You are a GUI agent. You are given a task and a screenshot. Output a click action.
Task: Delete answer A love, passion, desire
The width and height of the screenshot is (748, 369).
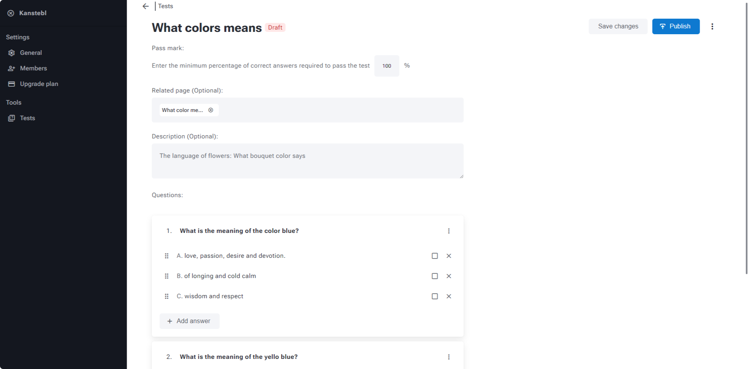click(x=449, y=256)
